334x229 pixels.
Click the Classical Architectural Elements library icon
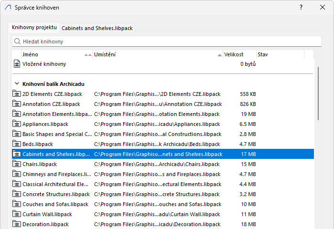(17, 184)
